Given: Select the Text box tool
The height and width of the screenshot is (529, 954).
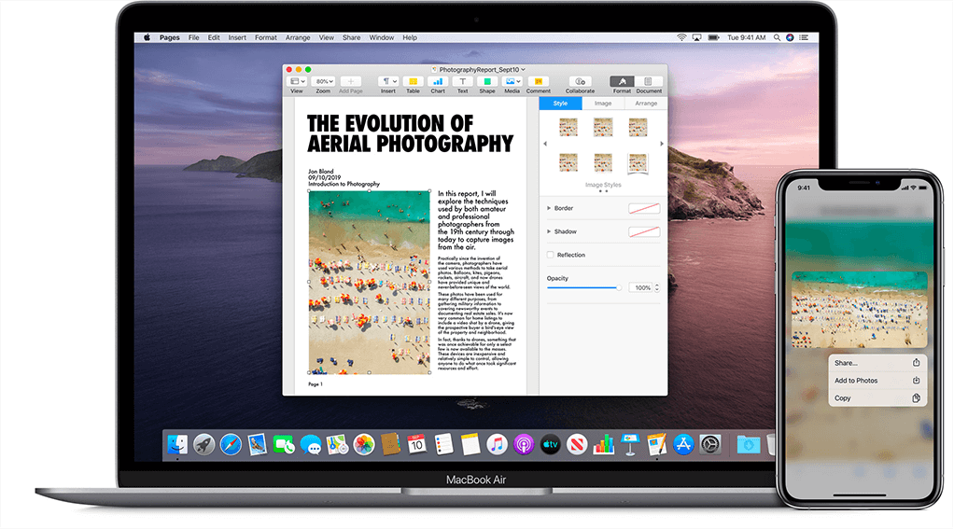Looking at the screenshot, I should pos(462,83).
